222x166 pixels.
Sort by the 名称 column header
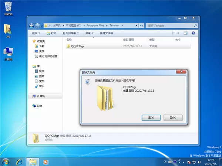pyautogui.click(x=69, y=40)
